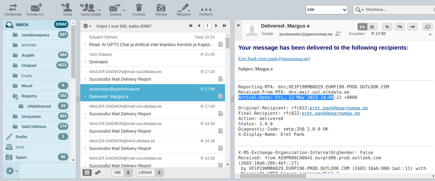Forward using preview header arrow icon
This screenshot has width=435, height=181.
click(x=413, y=27)
